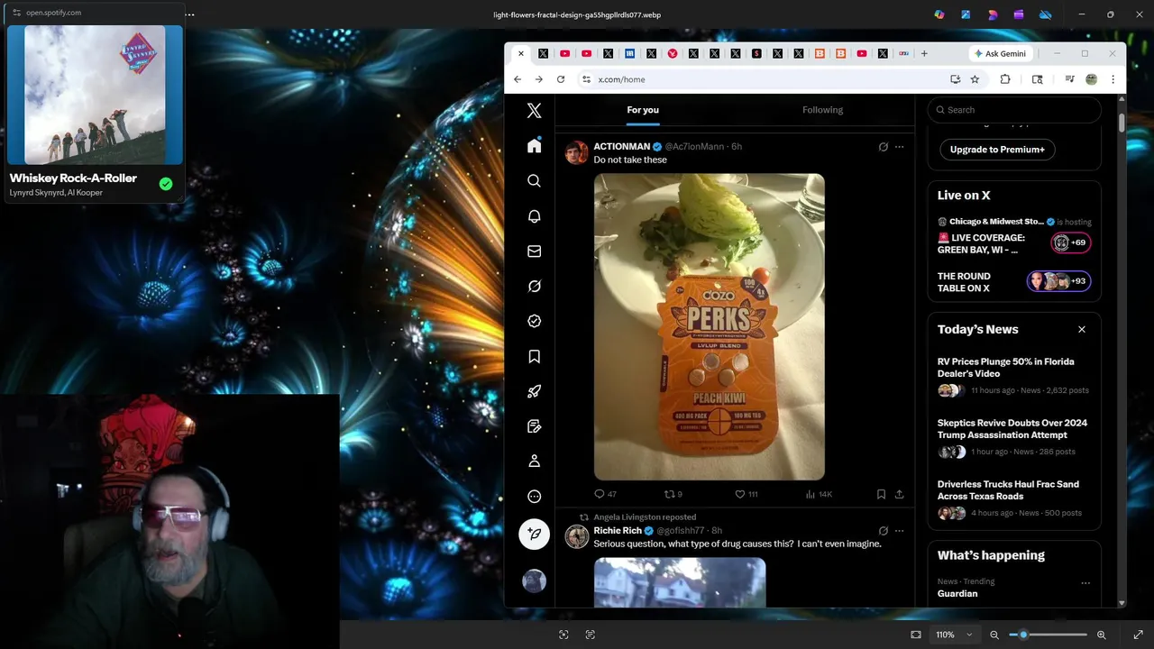View analytics showing 14K views

(x=819, y=494)
